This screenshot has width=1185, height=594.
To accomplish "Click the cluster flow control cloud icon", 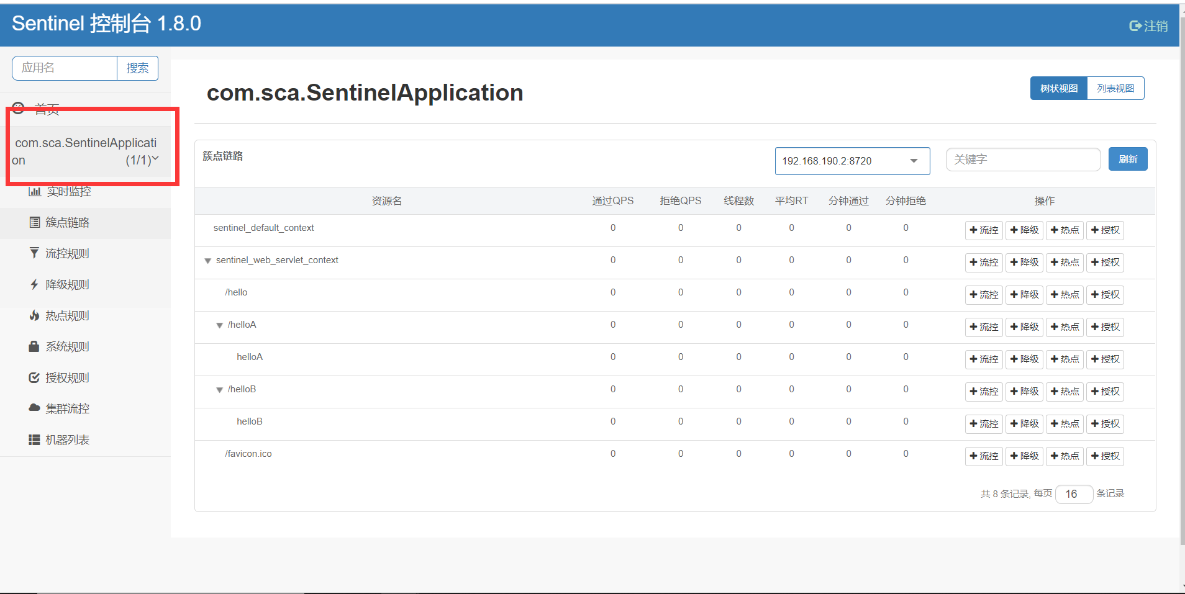I will click(x=35, y=408).
